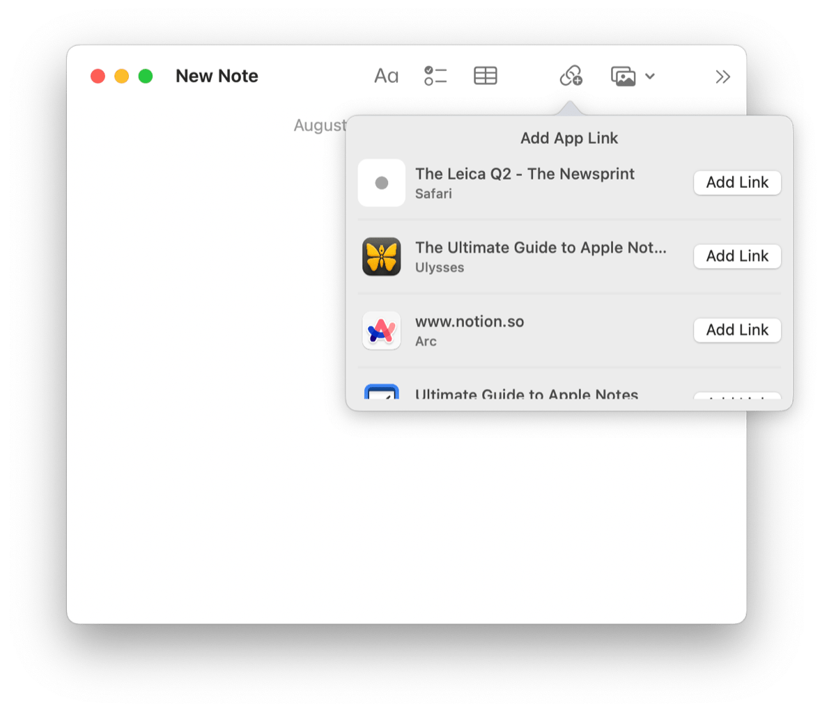836x712 pixels.
Task: Expand the chevron next to the media icon
Action: coord(649,76)
